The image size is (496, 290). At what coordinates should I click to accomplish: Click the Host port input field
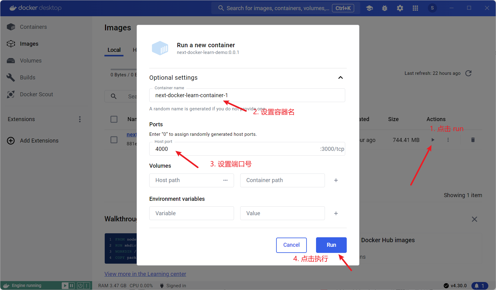click(x=233, y=149)
